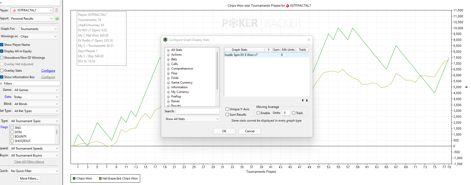Expand the Actions tree category
Image resolution: width=471 pixels, height=185 pixels.
click(x=168, y=55)
